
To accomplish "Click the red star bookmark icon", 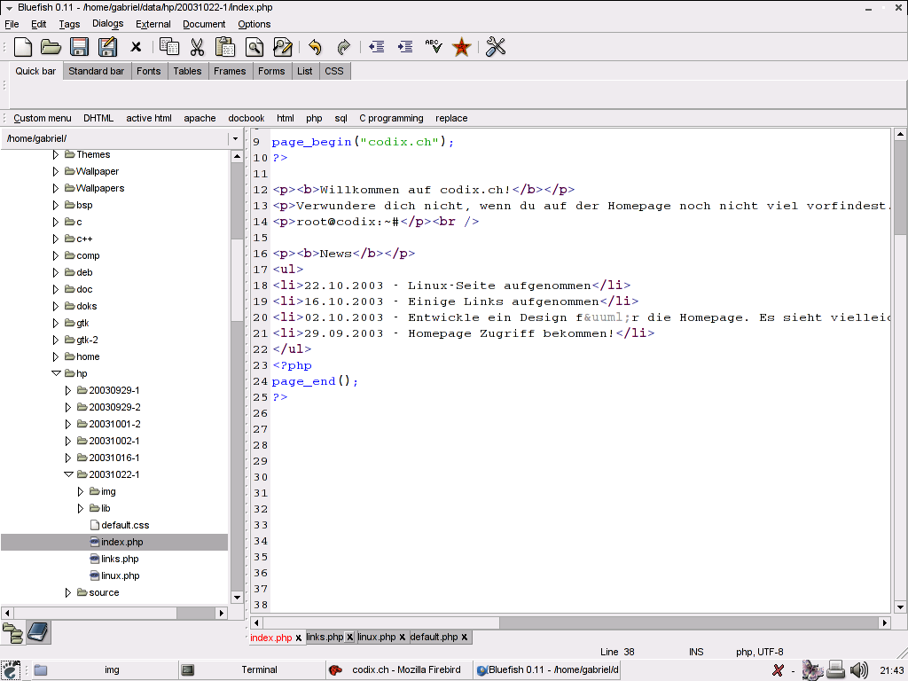I will (461, 47).
